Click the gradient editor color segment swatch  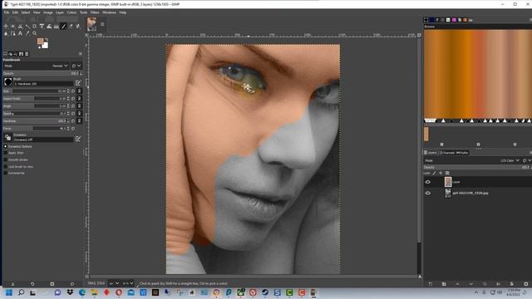click(x=426, y=134)
